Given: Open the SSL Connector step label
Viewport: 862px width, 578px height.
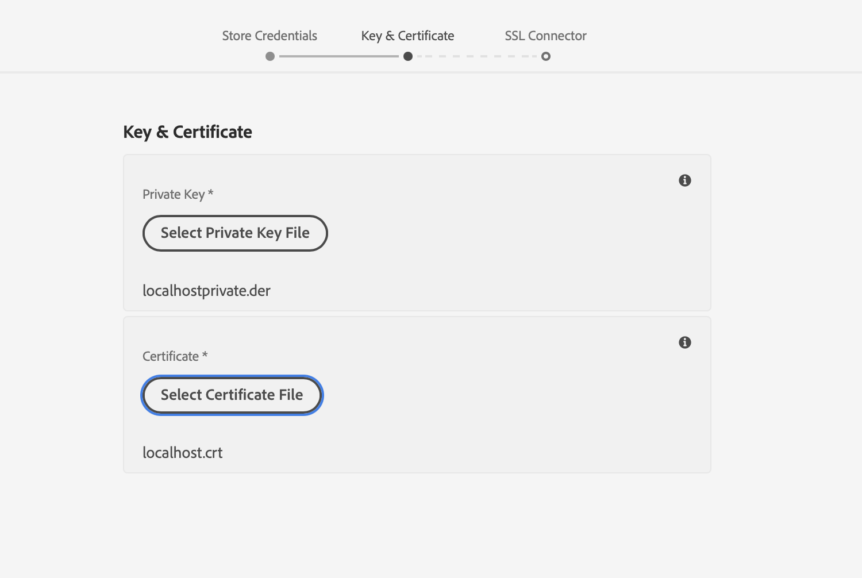Looking at the screenshot, I should (x=545, y=36).
